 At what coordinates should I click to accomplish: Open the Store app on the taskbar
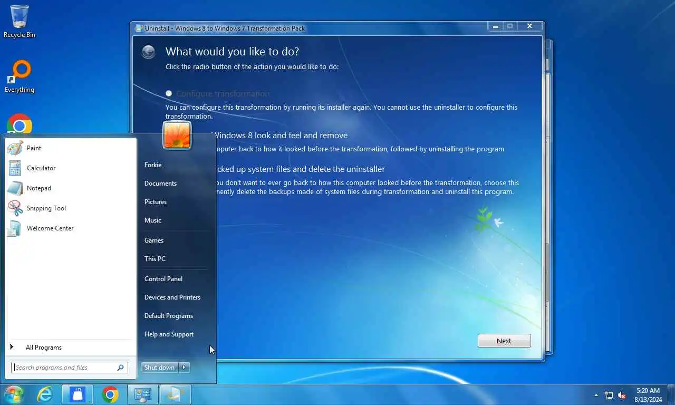click(78, 394)
